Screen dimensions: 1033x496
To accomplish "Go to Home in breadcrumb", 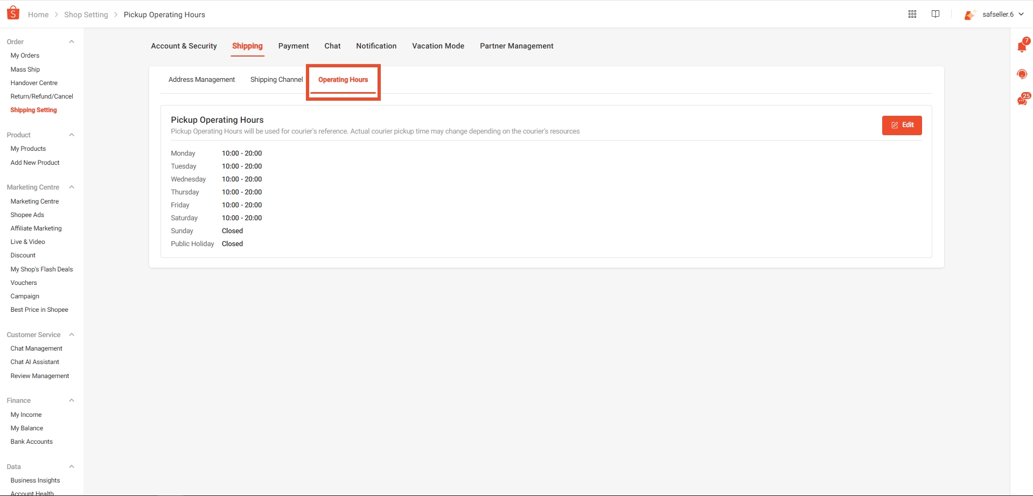I will coord(38,15).
